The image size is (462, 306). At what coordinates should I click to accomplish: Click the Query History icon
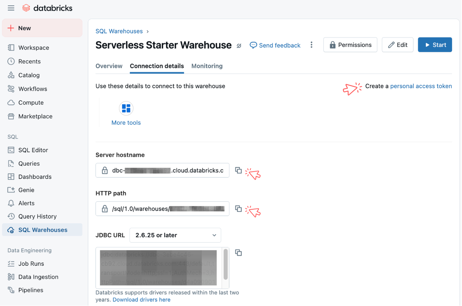click(x=11, y=216)
